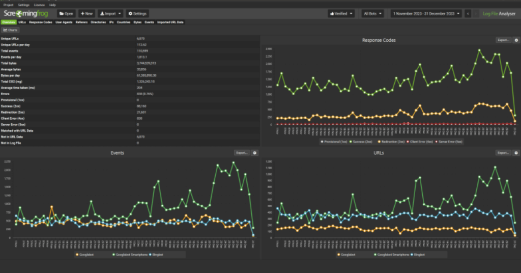
Task: Switch to the User Agents tab
Action: (64, 22)
